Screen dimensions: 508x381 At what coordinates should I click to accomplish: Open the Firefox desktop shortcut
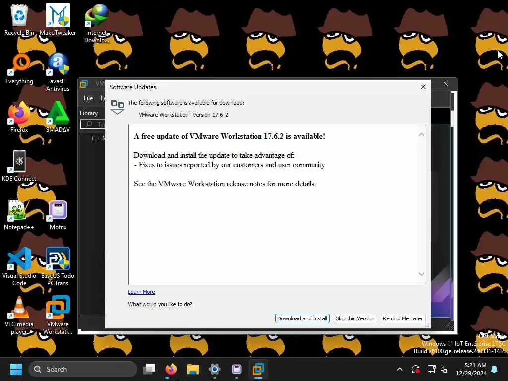tap(19, 117)
